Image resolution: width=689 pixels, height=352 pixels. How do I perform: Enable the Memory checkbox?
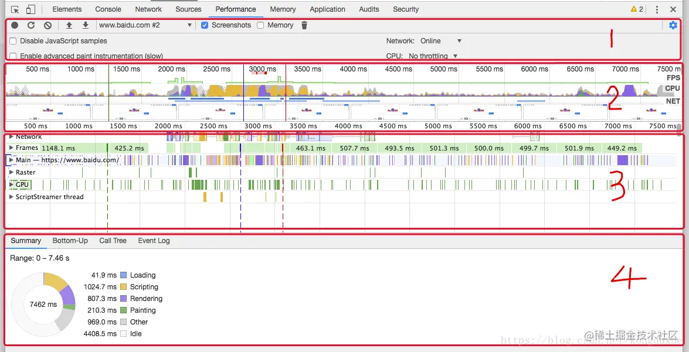click(x=260, y=25)
